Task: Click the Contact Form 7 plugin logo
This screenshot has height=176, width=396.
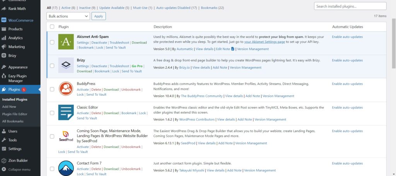Action: tap(66, 168)
